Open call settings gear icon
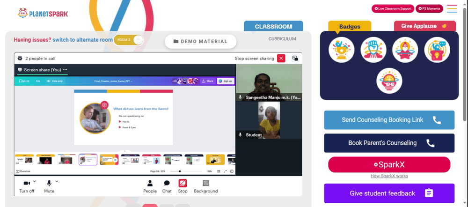The height and width of the screenshot is (207, 468). click(x=20, y=58)
